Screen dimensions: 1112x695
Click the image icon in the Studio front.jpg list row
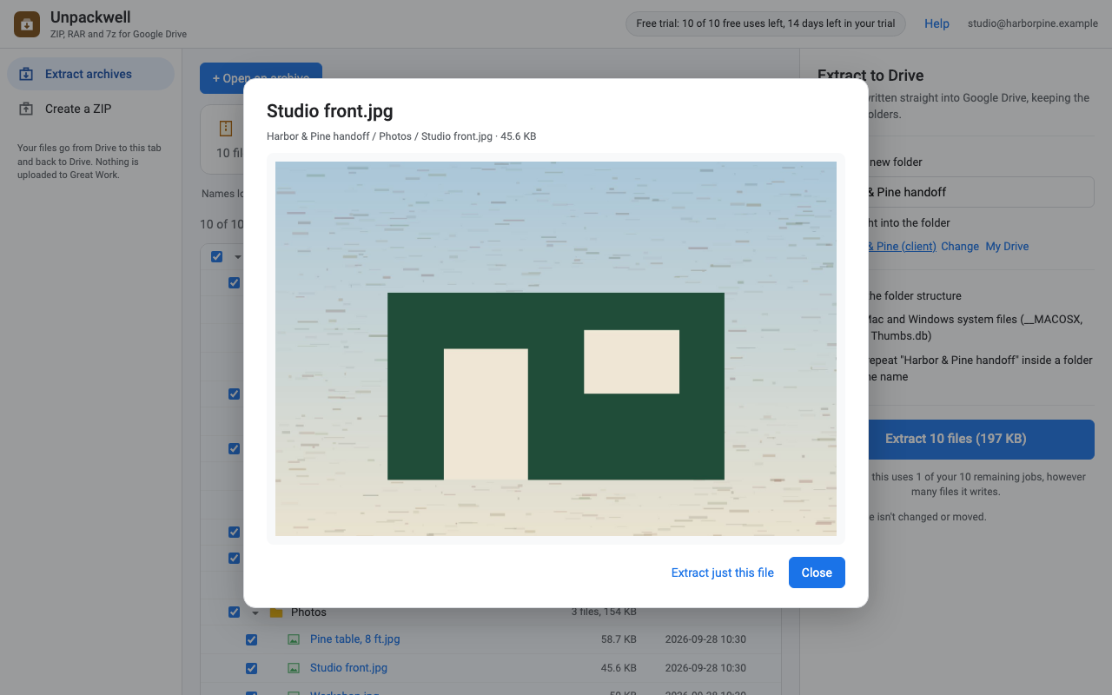pyautogui.click(x=294, y=668)
